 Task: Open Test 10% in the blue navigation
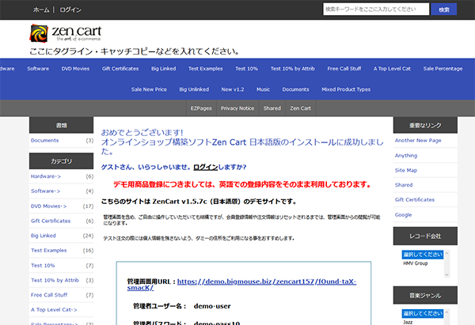246,69
